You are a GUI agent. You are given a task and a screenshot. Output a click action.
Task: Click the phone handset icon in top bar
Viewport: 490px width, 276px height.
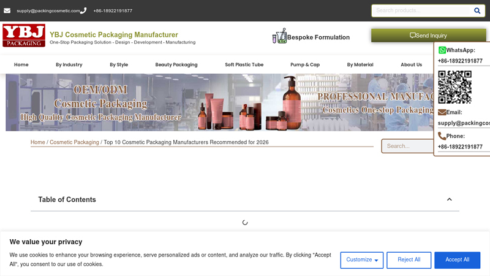(83, 10)
